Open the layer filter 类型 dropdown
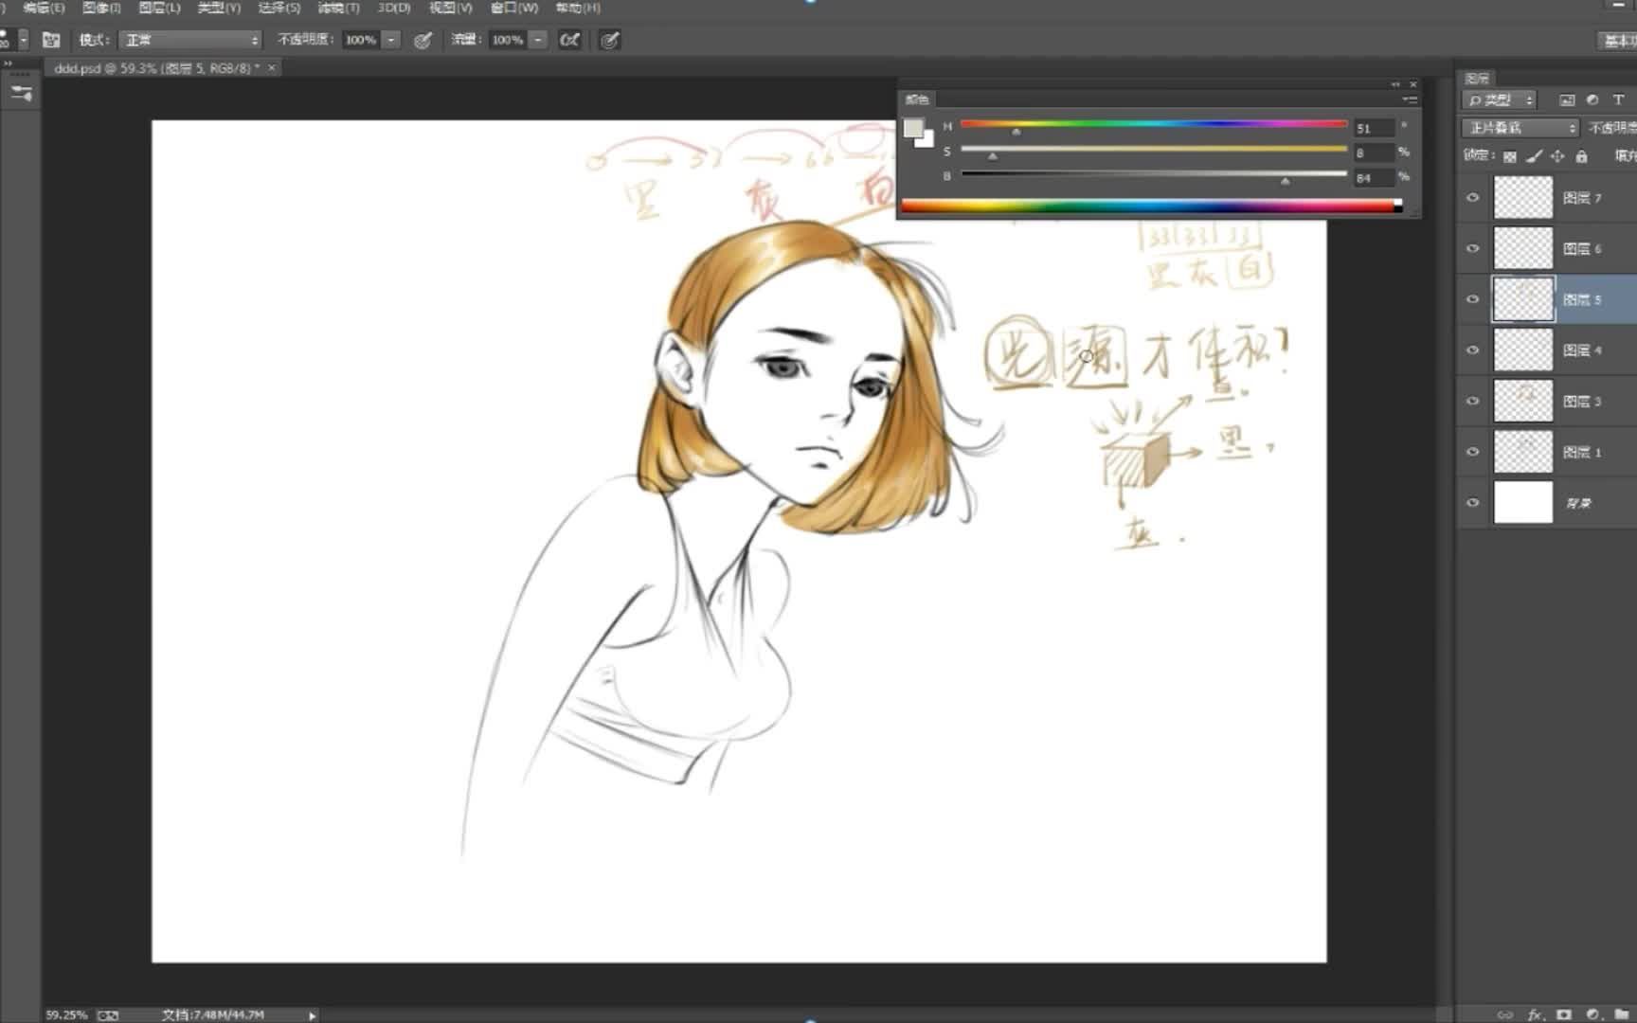1637x1023 pixels. coord(1499,99)
